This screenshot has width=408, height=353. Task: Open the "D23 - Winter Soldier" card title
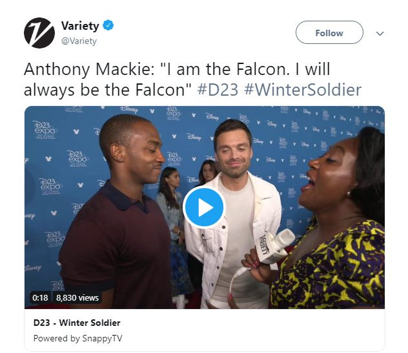point(77,323)
